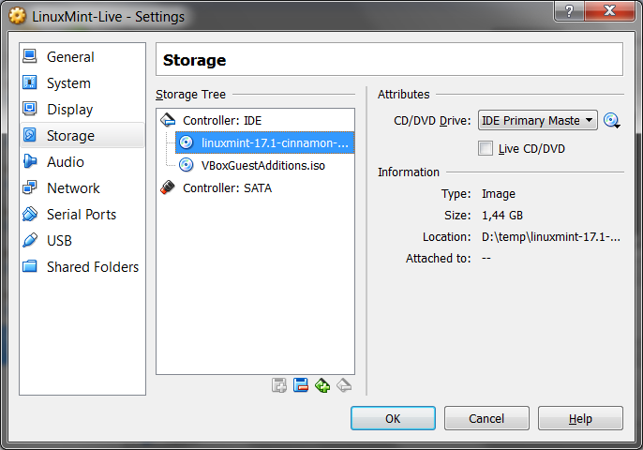
Task: Click the OK button
Action: click(393, 418)
